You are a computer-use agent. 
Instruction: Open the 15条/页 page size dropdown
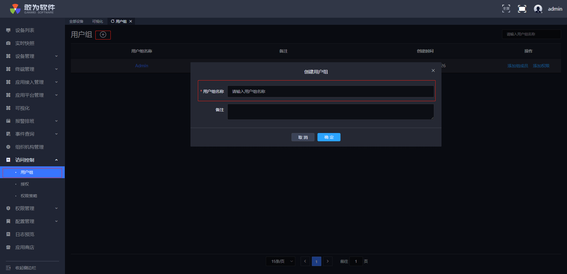pos(280,261)
